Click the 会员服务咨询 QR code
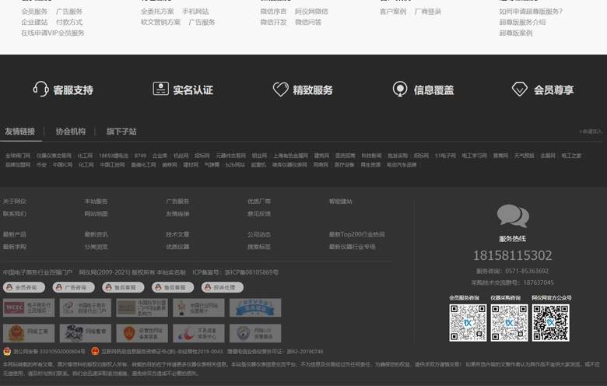 468,322
